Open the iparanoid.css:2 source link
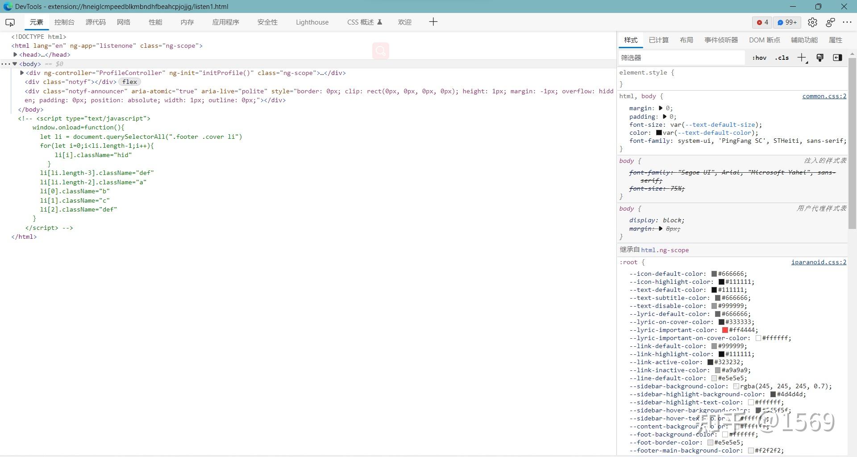 (819, 262)
